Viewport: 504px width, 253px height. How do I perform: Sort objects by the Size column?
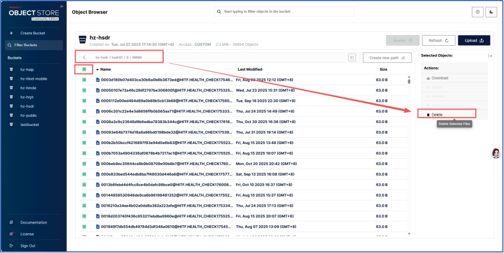(383, 69)
